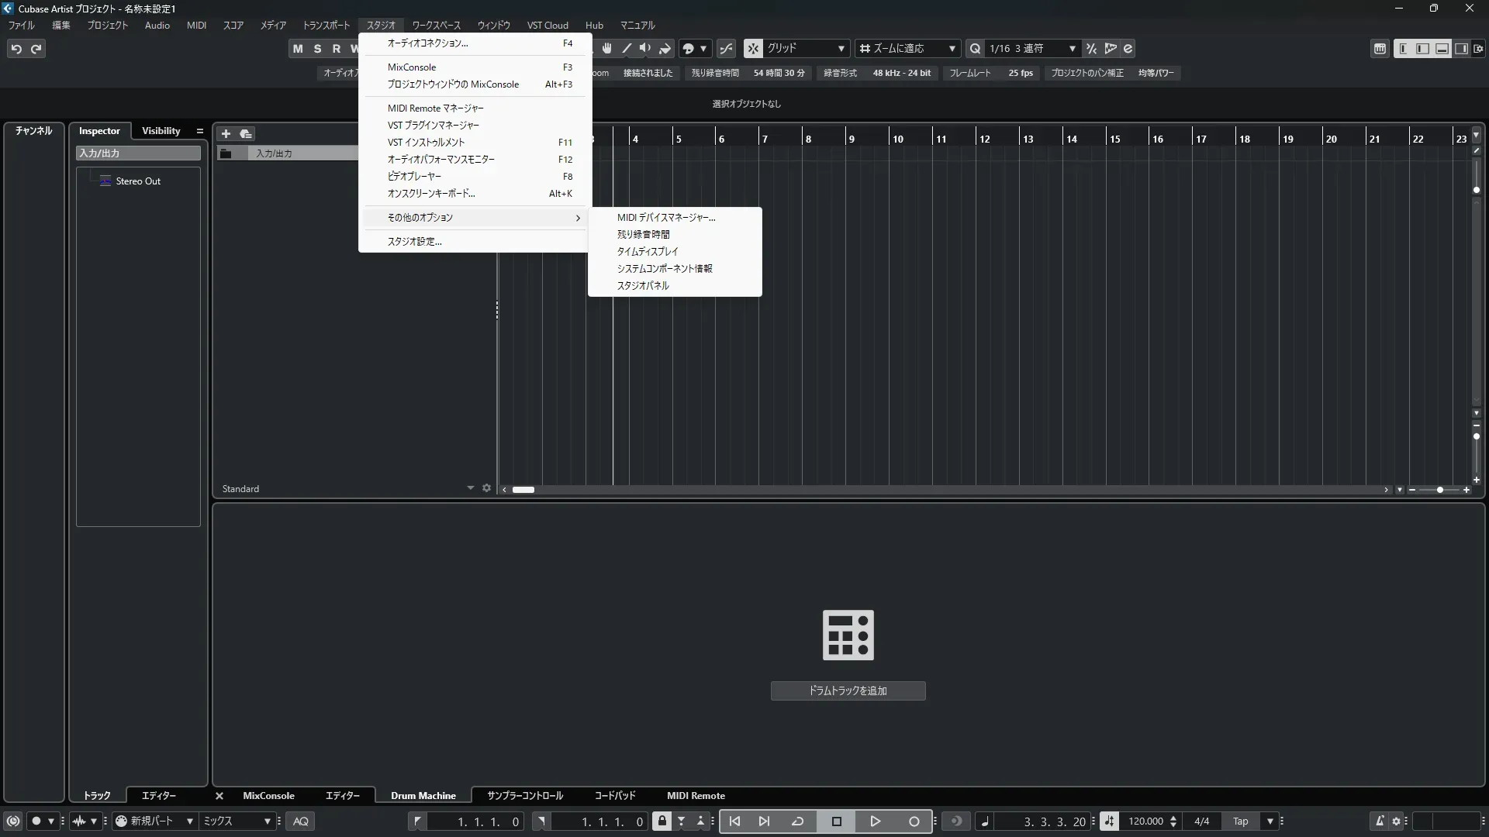Viewport: 1489px width, 837px height.
Task: Click the Tap tempo button
Action: (1240, 821)
